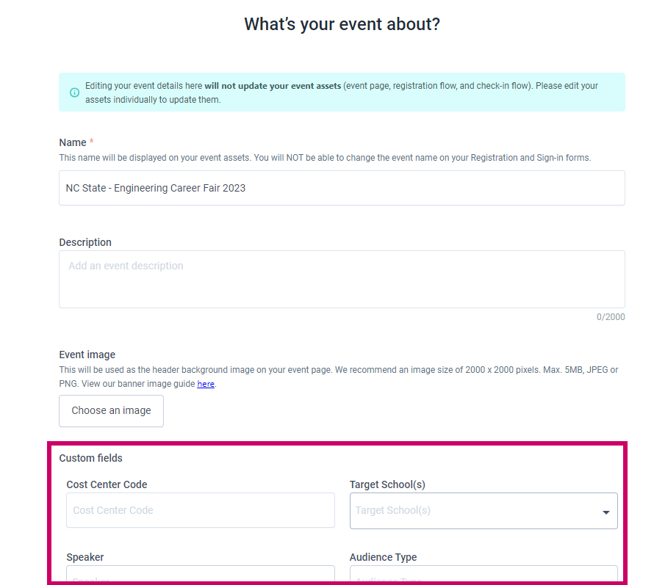Open the Target School(s) dropdown arrow
Image resolution: width=654 pixels, height=585 pixels.
pos(606,512)
